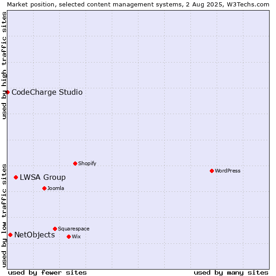Click the 'used by low traffic sites' axis label
The image size is (276, 276).
(4, 216)
